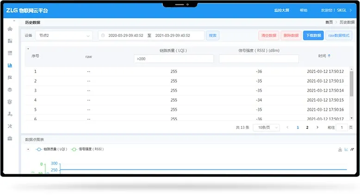The width and height of the screenshot is (360, 195).
Task: Open the wrench tools icon in the sidebar
Action: point(10,126)
